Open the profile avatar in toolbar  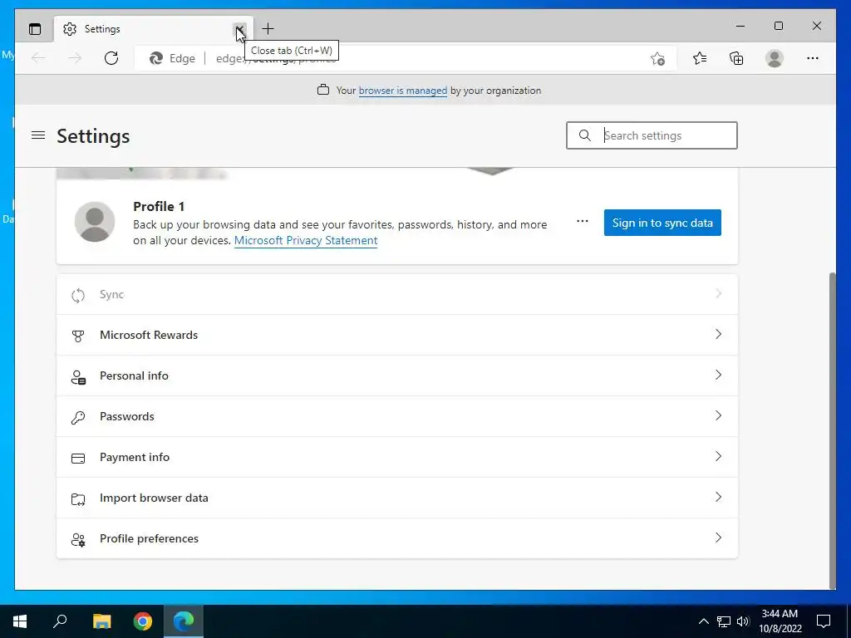tap(775, 58)
